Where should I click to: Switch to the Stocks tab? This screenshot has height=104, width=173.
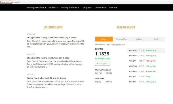[156, 39]
